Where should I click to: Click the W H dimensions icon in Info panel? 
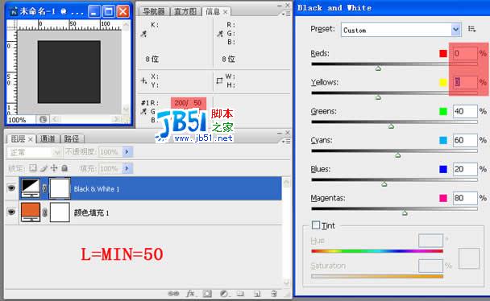(x=220, y=80)
